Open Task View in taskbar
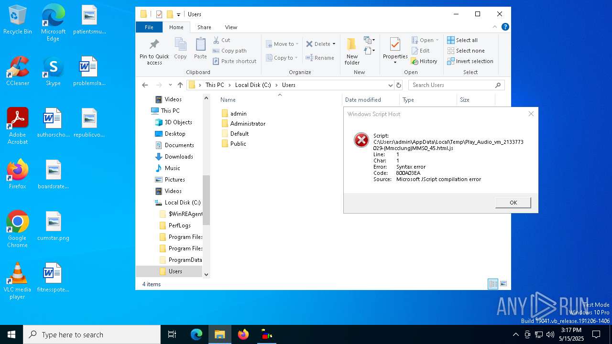This screenshot has height=344, width=612. point(172,334)
